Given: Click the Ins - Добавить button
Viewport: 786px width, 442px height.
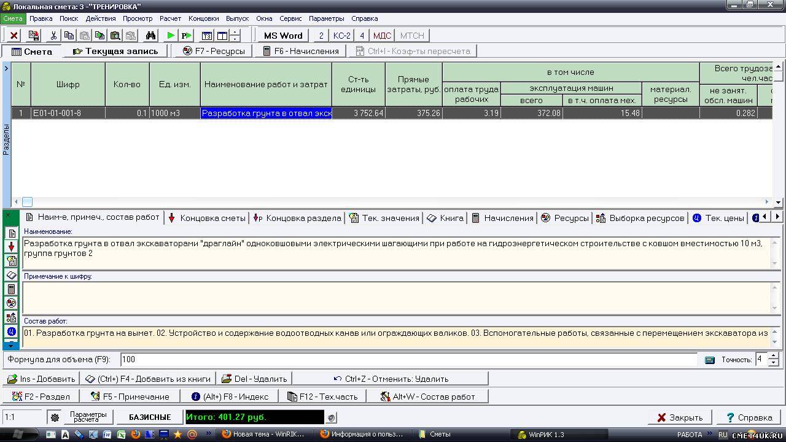Looking at the screenshot, I should (41, 379).
